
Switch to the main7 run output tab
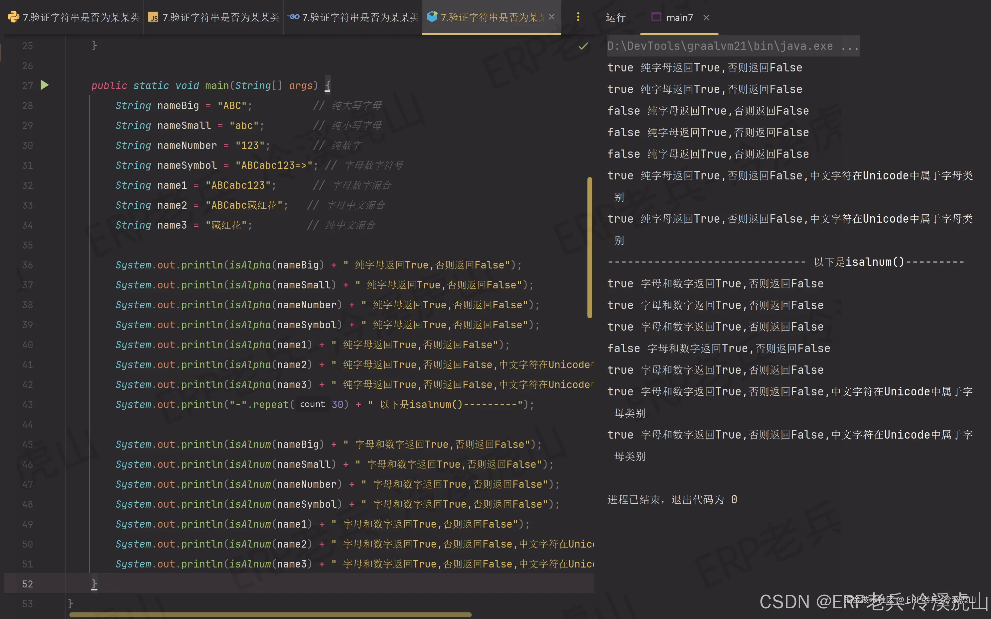(x=679, y=18)
